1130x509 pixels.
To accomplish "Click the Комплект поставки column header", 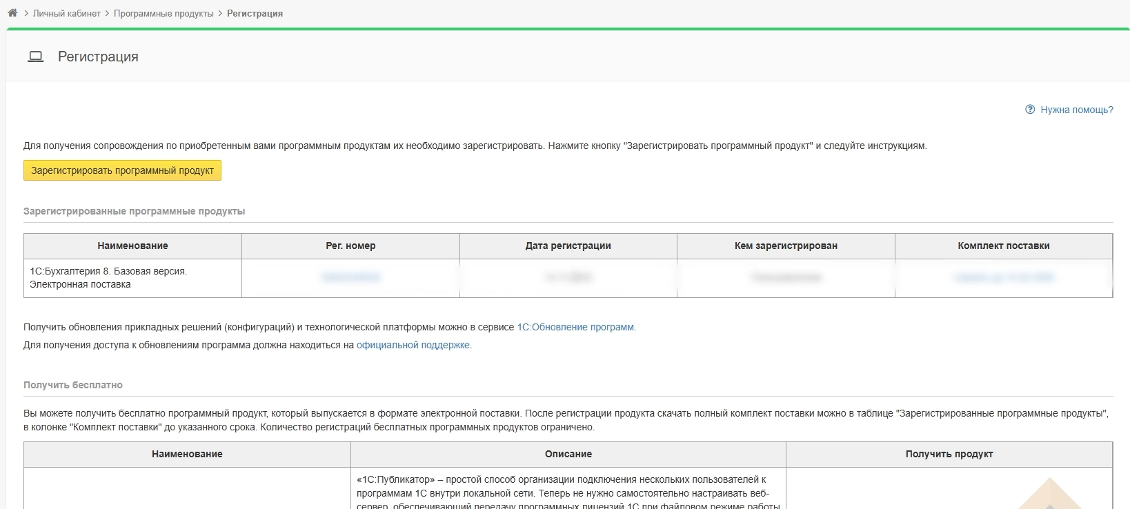I will point(1003,246).
